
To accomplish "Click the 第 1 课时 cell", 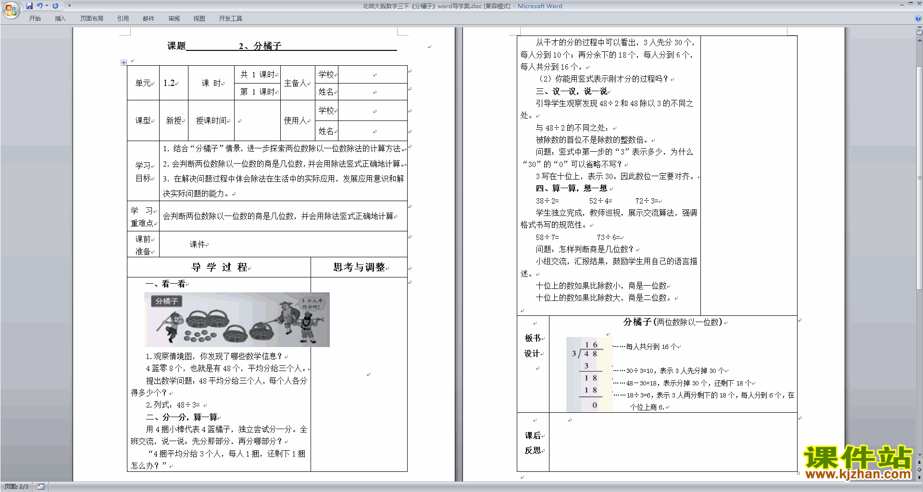I will pos(257,92).
